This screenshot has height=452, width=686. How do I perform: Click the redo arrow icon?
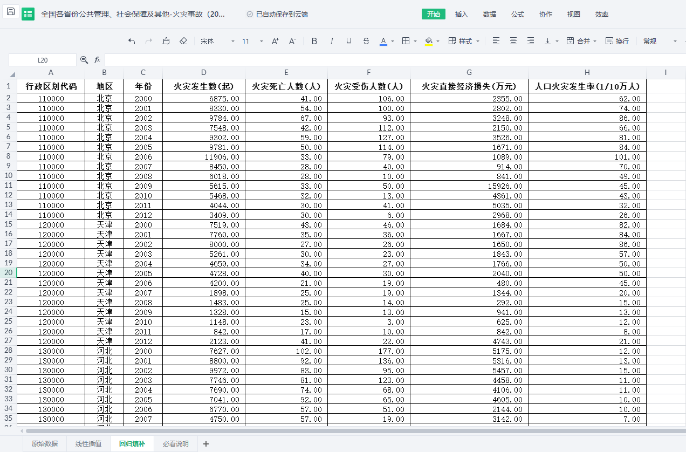click(149, 41)
